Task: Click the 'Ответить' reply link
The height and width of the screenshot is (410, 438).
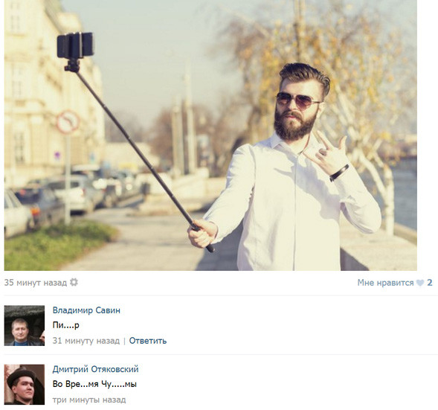Action: tap(148, 341)
